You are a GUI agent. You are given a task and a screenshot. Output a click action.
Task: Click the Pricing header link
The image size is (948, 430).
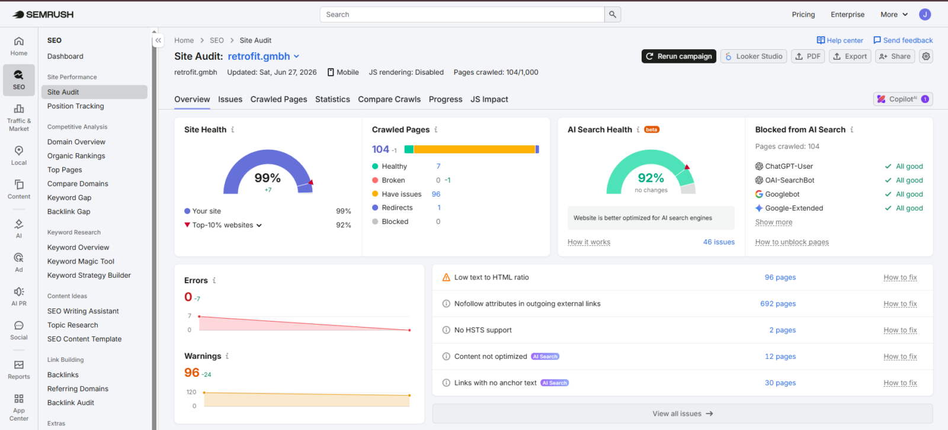point(803,14)
